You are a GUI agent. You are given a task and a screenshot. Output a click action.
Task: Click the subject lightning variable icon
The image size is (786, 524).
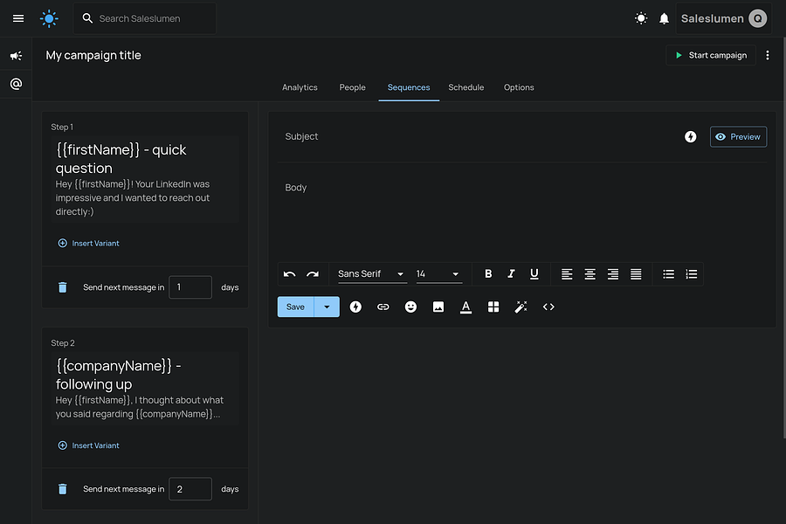pyautogui.click(x=690, y=137)
